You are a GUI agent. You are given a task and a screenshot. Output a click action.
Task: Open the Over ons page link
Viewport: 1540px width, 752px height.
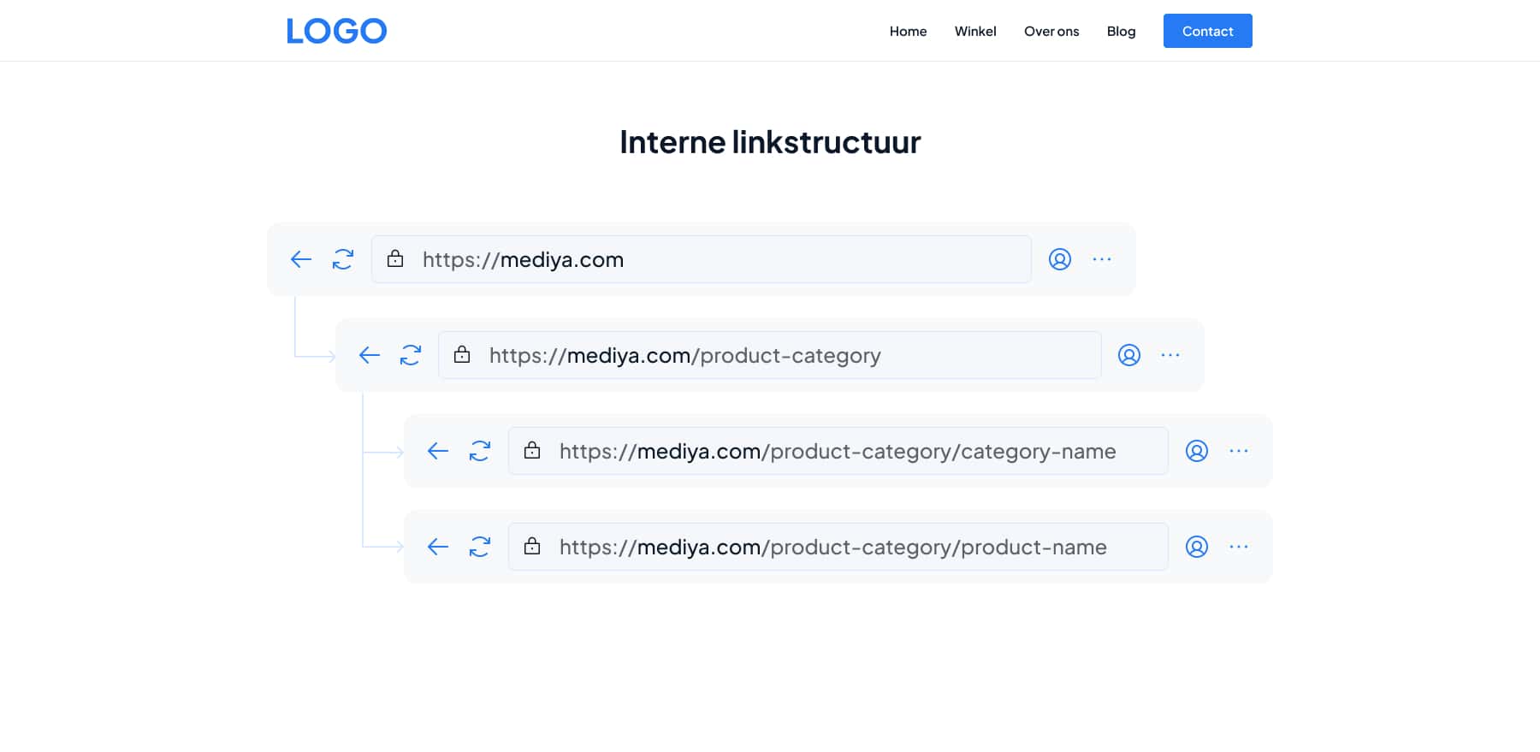(1051, 32)
